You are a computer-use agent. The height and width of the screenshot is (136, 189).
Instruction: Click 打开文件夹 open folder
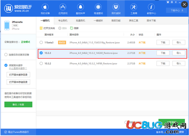point(47,28)
